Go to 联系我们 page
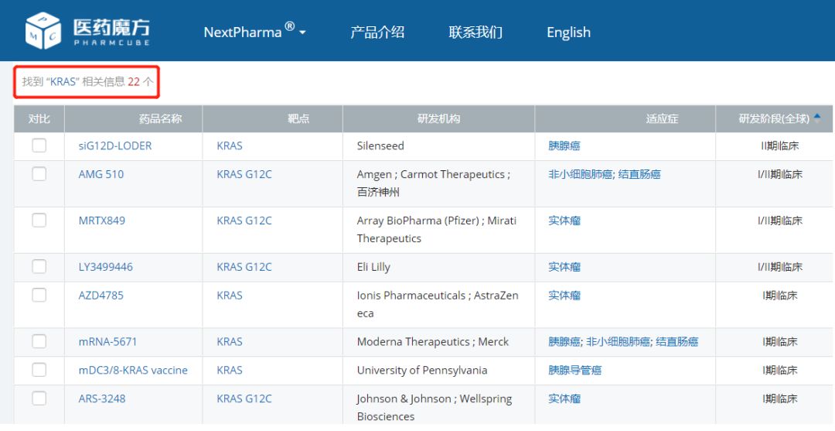The width and height of the screenshot is (835, 431). (x=475, y=32)
